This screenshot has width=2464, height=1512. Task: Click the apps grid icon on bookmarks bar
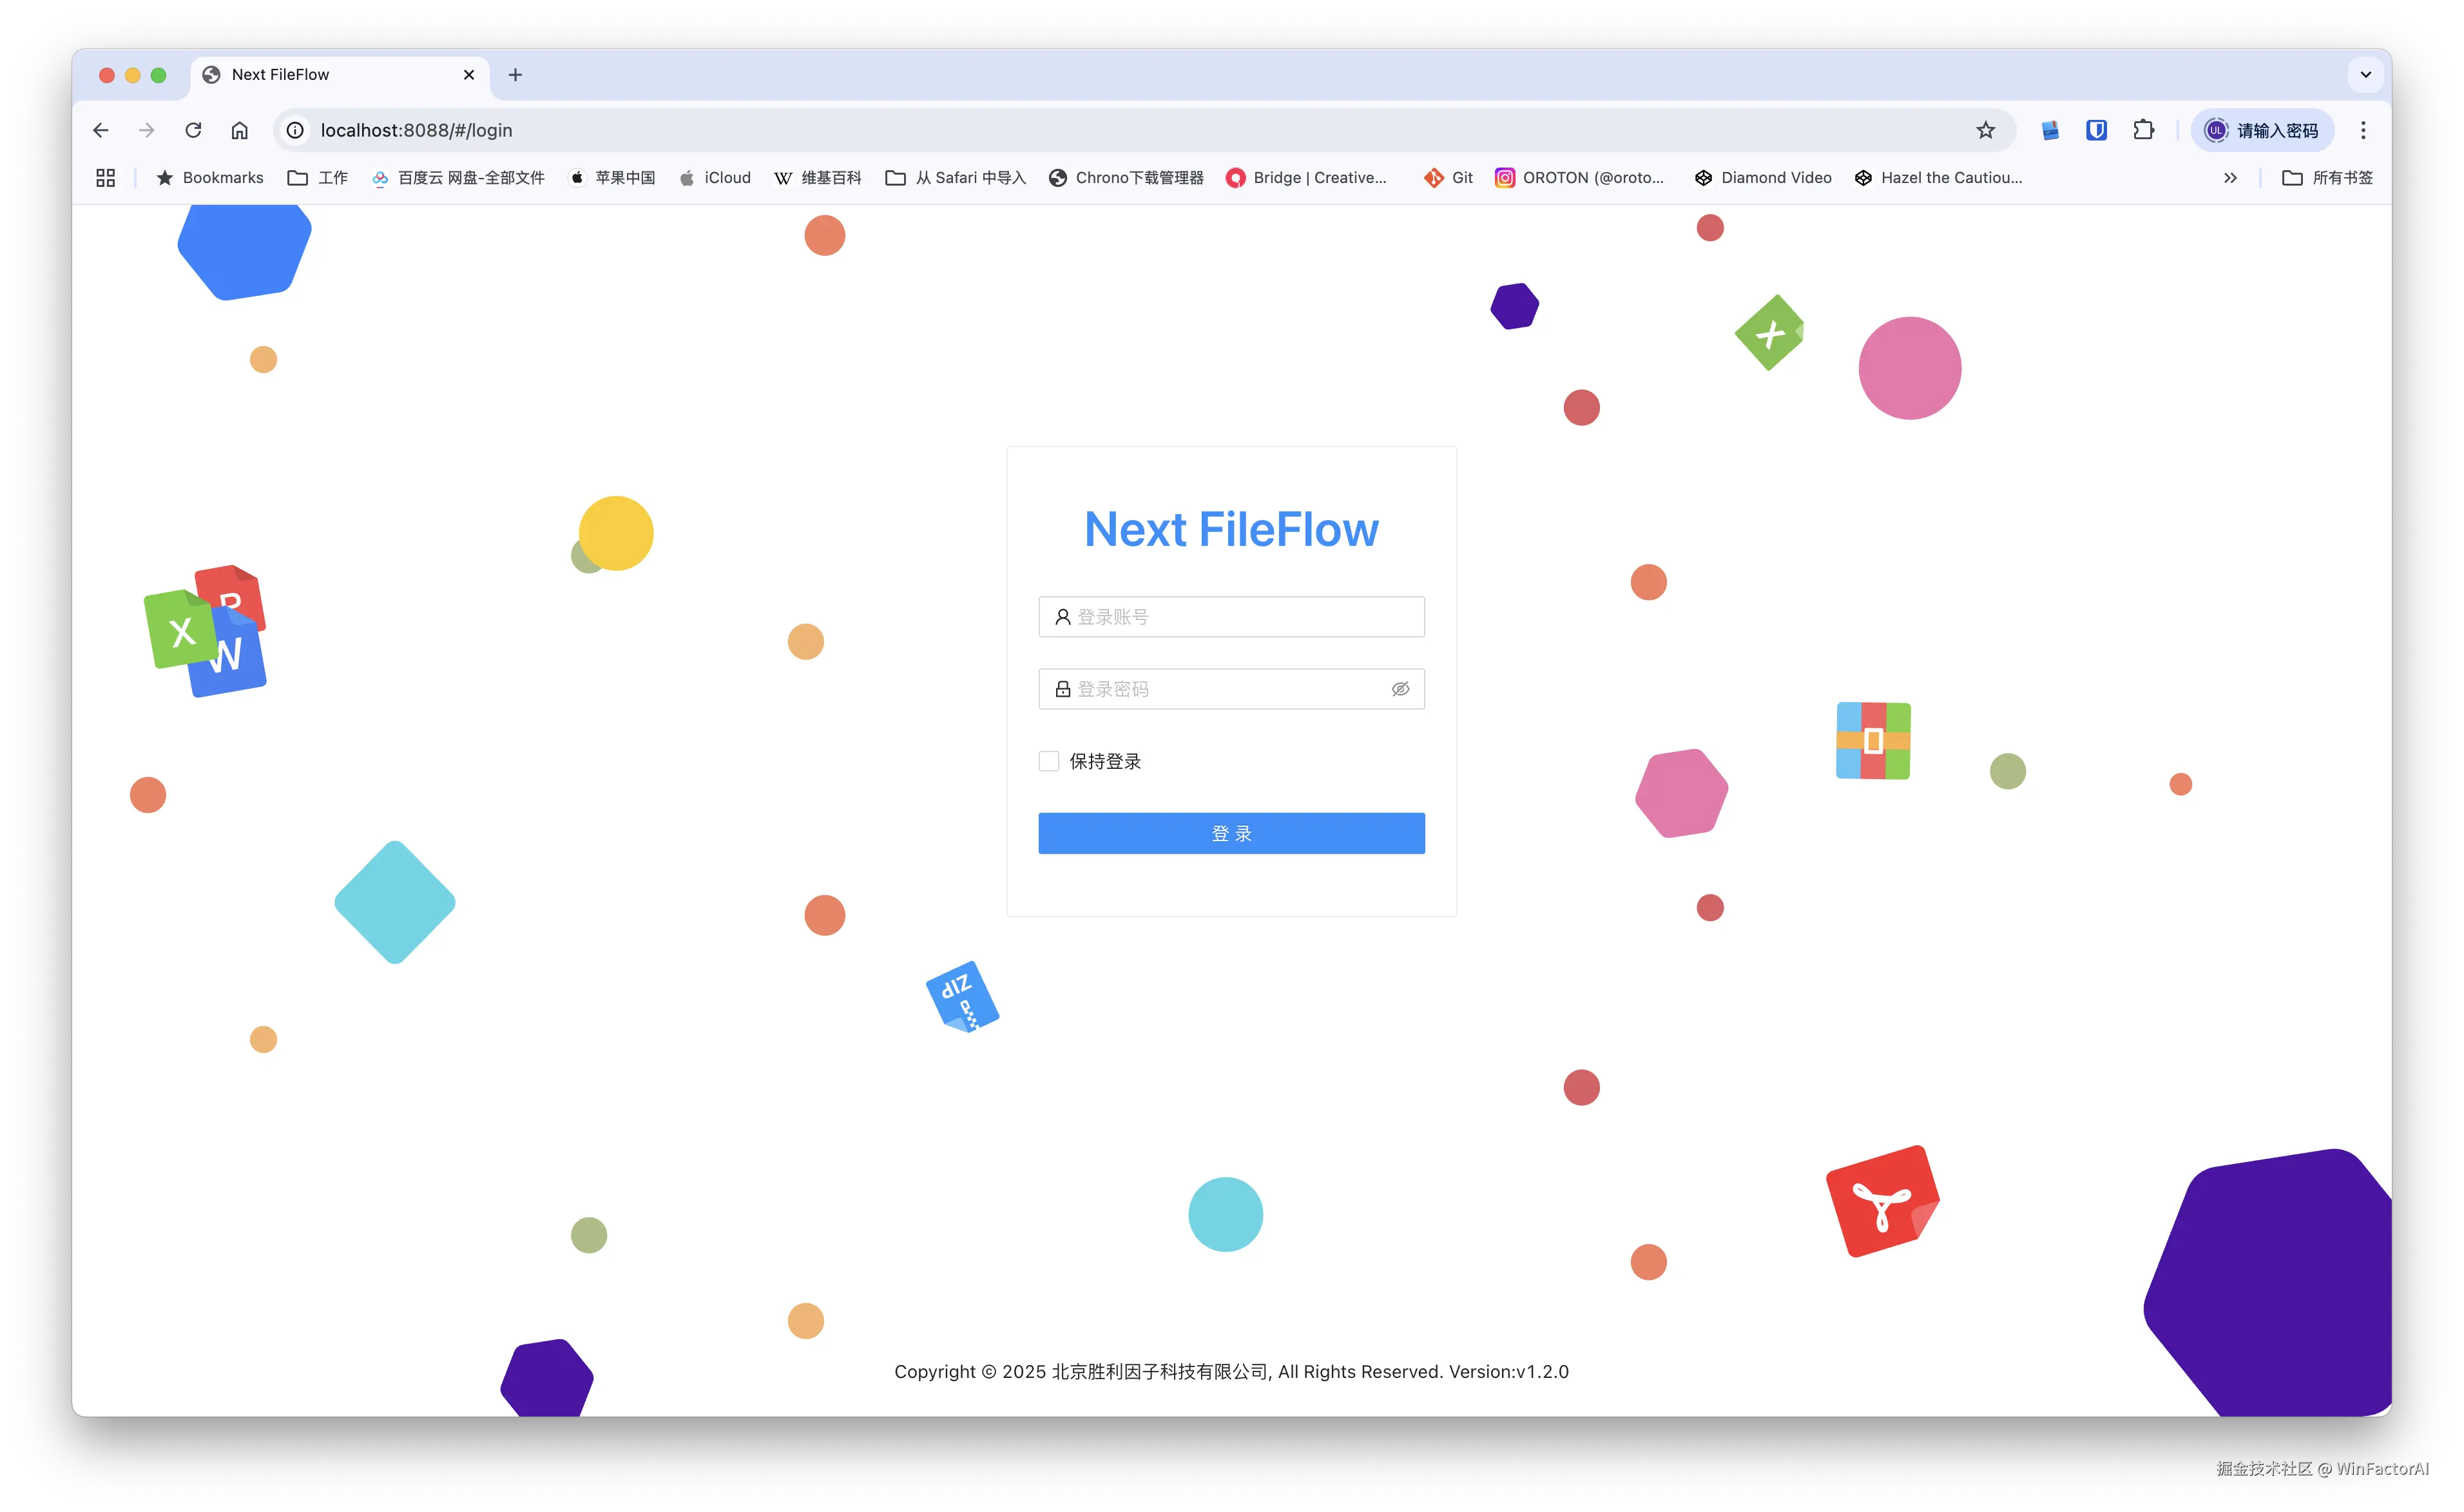105,177
